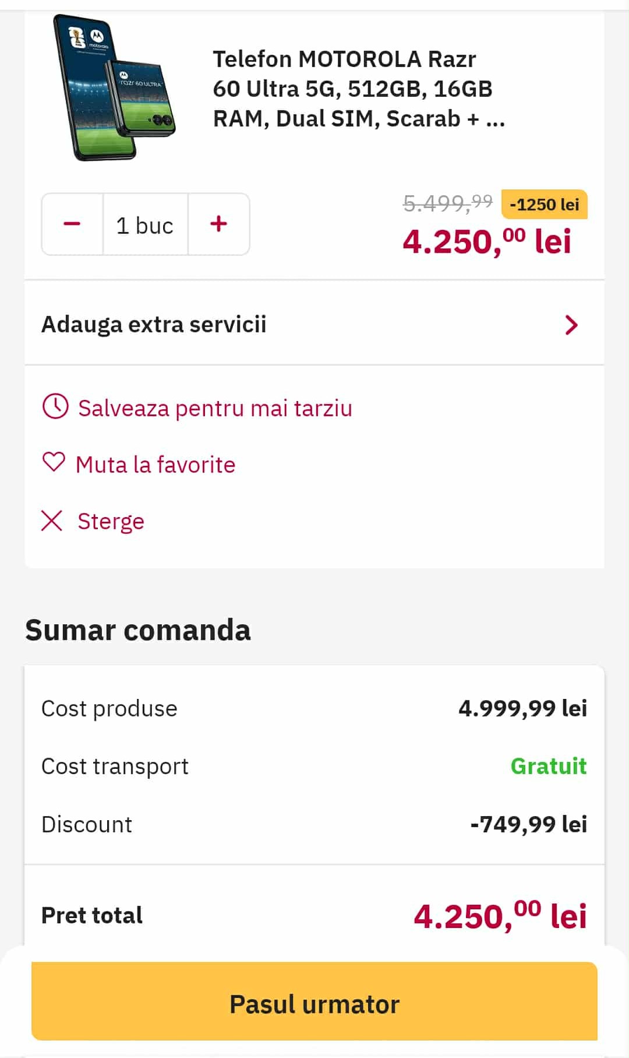Tap the -1250 lei discount badge
Viewport: 629px width, 1058px height.
point(544,205)
